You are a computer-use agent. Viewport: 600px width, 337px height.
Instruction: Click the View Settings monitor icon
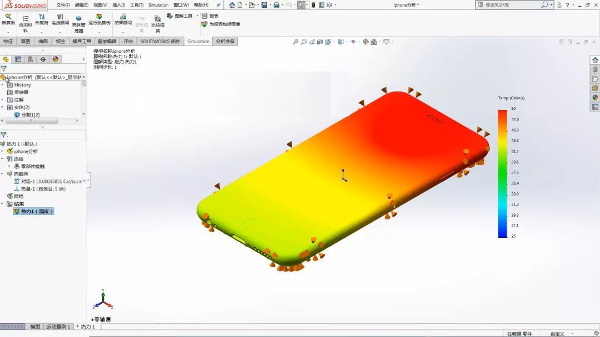pyautogui.click(x=387, y=42)
